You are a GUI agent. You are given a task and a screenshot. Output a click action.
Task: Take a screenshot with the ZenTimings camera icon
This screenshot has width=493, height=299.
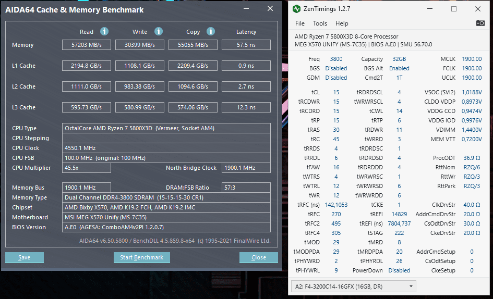[480, 23]
